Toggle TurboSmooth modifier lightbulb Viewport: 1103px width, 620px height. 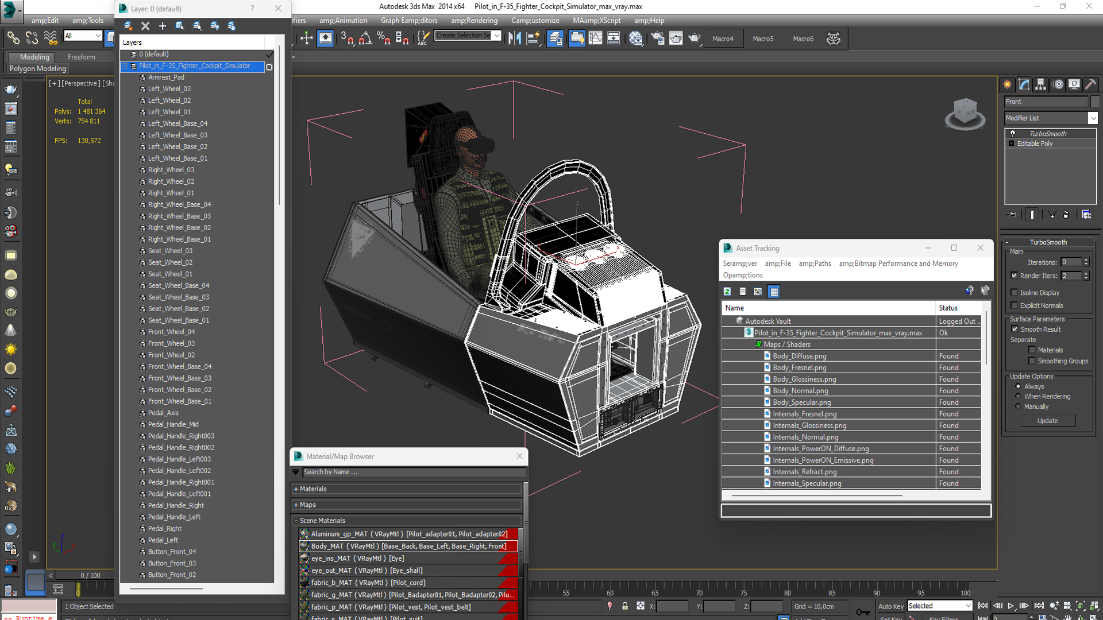pos(1013,133)
